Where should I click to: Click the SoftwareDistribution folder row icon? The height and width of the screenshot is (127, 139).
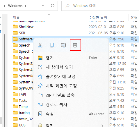(15, 39)
